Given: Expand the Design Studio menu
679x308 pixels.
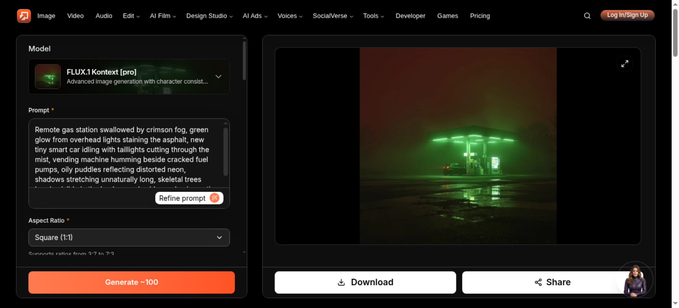Looking at the screenshot, I should 209,16.
